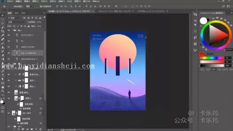Select the Healing Brush tool
Screen dimensions: 233x131
point(3,39)
